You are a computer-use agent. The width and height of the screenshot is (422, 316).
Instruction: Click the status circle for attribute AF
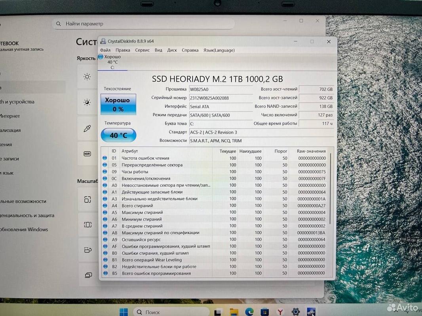pyautogui.click(x=105, y=246)
